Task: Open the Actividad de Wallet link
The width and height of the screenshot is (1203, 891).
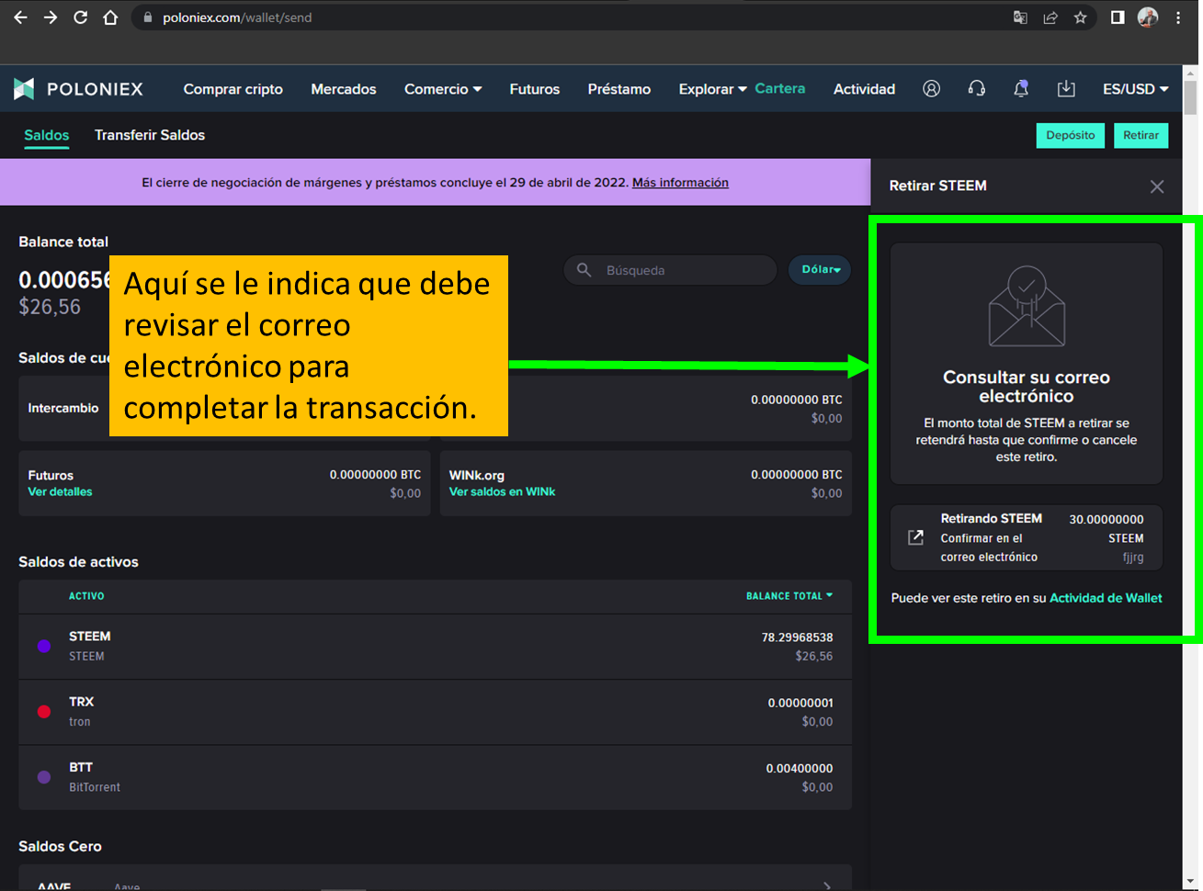Action: coord(1106,598)
